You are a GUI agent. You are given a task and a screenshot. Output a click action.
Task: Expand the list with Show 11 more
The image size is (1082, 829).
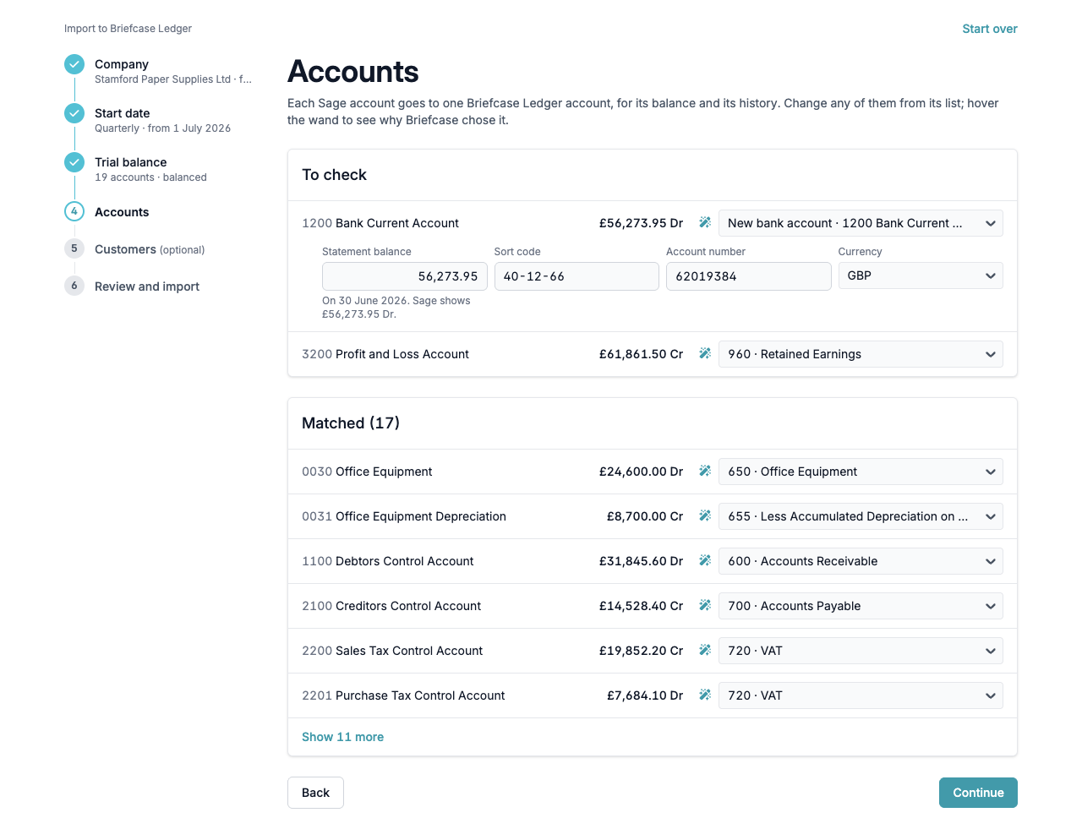pyautogui.click(x=342, y=737)
